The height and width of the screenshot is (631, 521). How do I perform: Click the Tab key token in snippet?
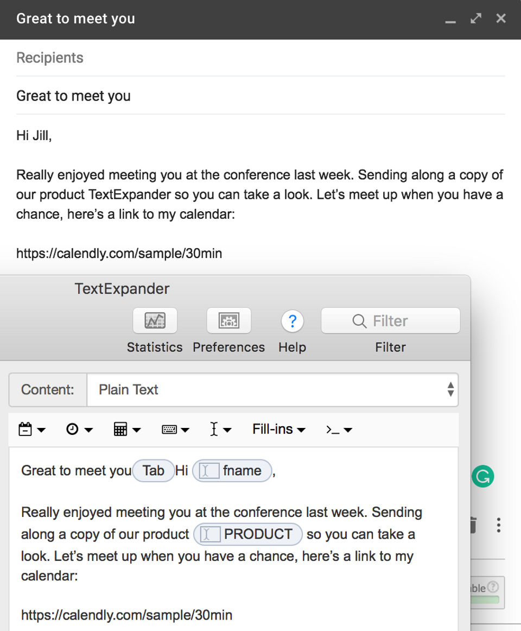pyautogui.click(x=153, y=471)
